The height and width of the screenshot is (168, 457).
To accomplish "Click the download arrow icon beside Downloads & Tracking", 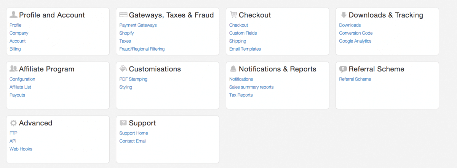I will [x=343, y=15].
